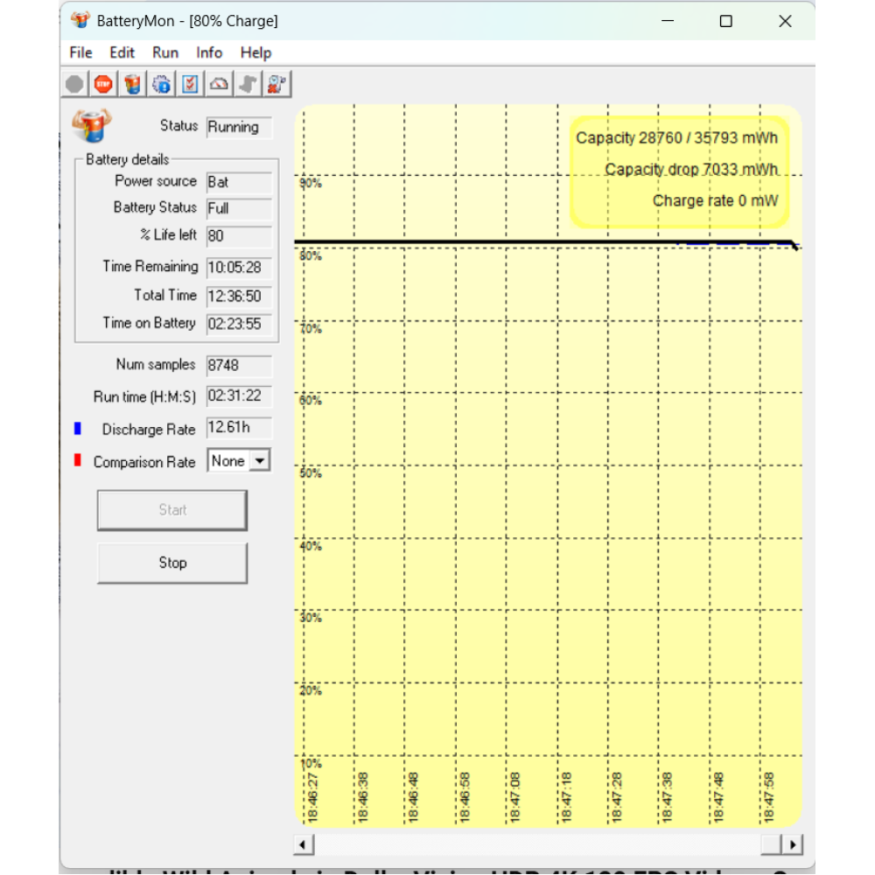Click the Time Remaining value field
The image size is (875, 875).
[239, 268]
